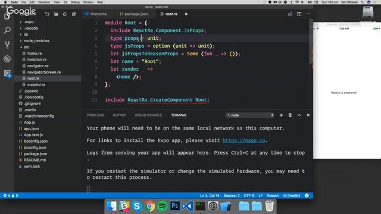Open the Debug view in activity bar
This screenshot has height=214, width=381.
tap(7, 59)
